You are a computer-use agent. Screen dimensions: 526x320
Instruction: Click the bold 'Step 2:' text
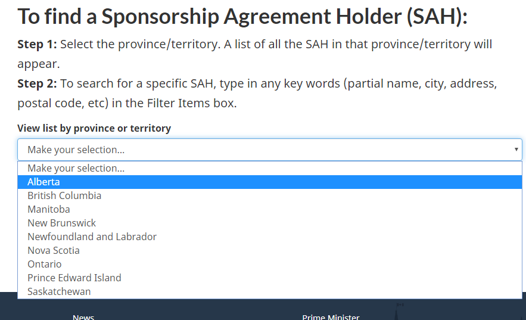tap(37, 83)
